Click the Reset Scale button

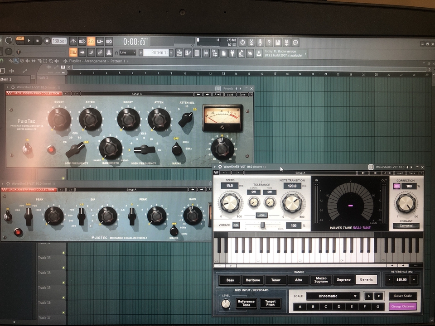click(x=403, y=296)
